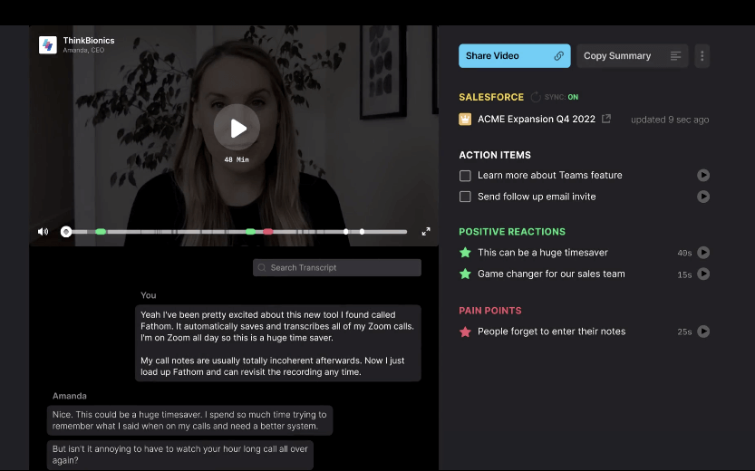Click green star beside 'This can be a huge timesaver'

tap(465, 253)
